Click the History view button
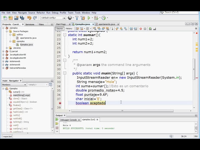200x150 pixels. coord(69,28)
